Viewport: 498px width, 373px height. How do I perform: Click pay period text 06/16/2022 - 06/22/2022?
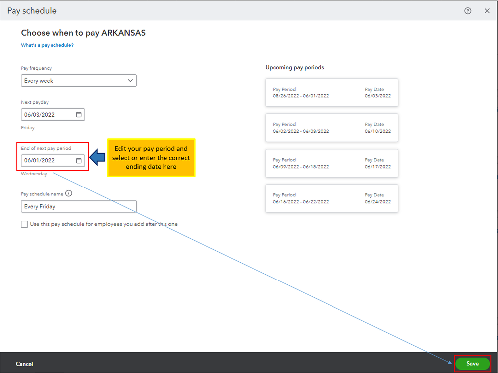click(x=301, y=202)
